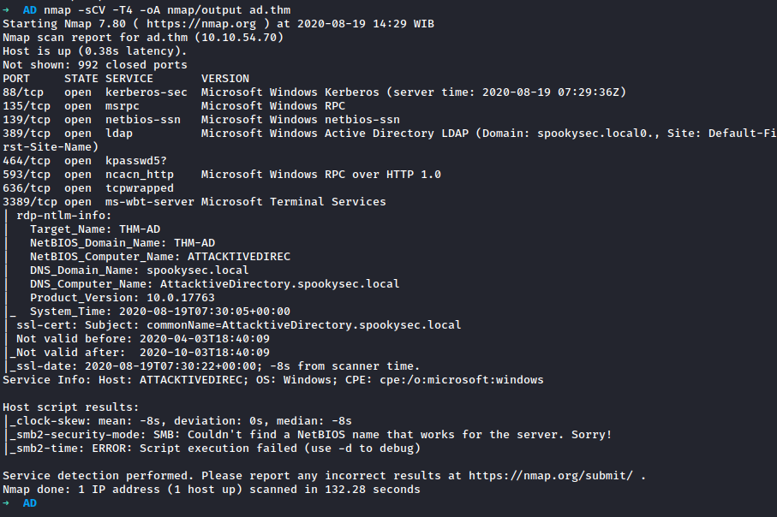Click the ssl-cert Subject commonName line
This screenshot has height=517, width=777.
point(238,324)
